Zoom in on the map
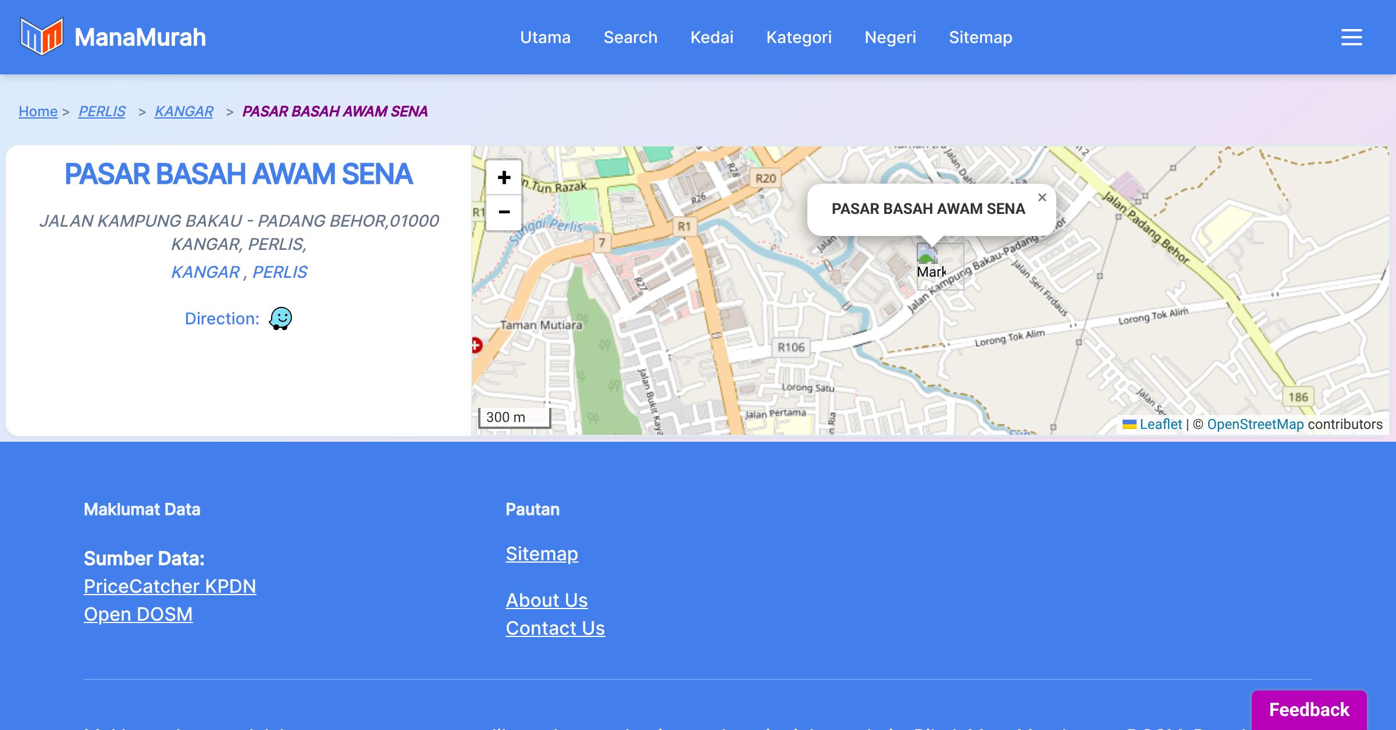Screen dimensions: 1396x730 (x=504, y=177)
